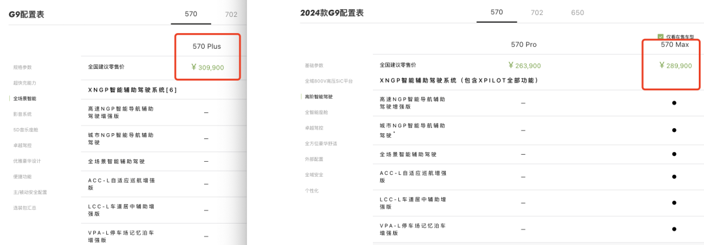Select 全场景智能 in the left sidebar
Screen dimensions: 704x245
point(25,98)
